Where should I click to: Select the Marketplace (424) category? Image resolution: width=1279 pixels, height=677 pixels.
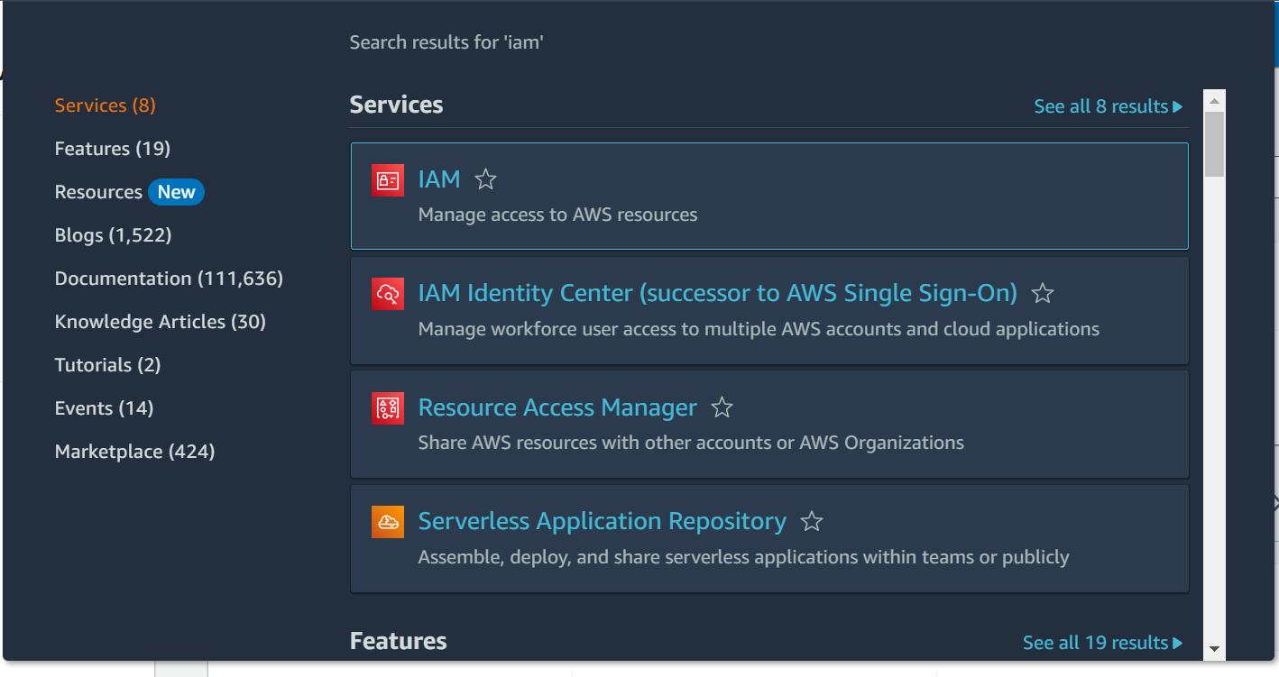point(135,452)
